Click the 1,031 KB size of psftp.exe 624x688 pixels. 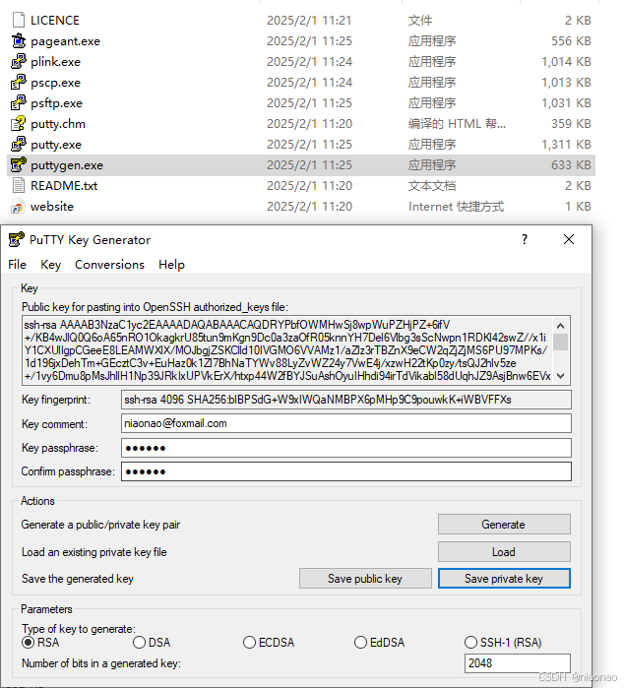(x=566, y=102)
